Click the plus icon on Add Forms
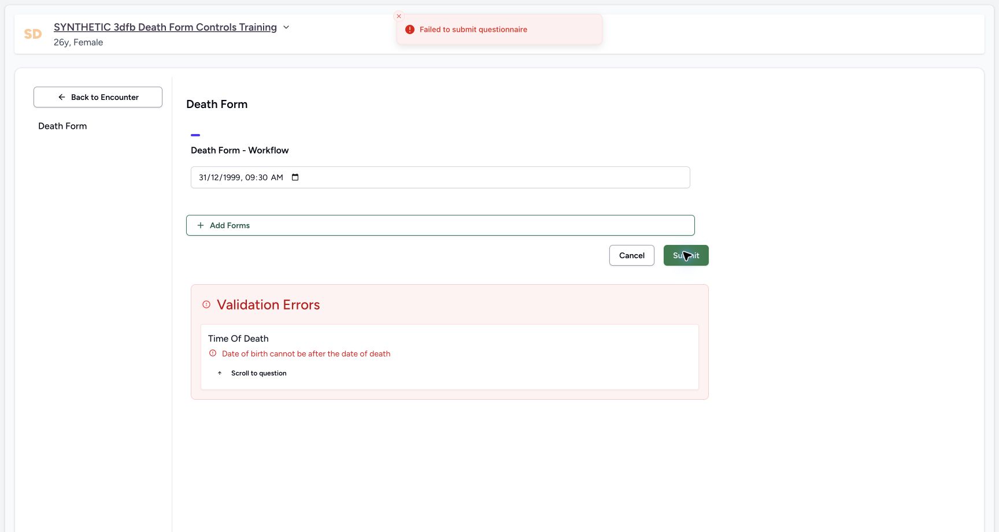Image resolution: width=999 pixels, height=532 pixels. point(201,225)
